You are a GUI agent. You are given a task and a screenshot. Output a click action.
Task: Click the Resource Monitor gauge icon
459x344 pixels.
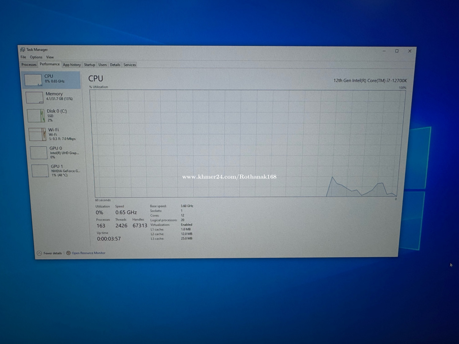tap(68, 253)
